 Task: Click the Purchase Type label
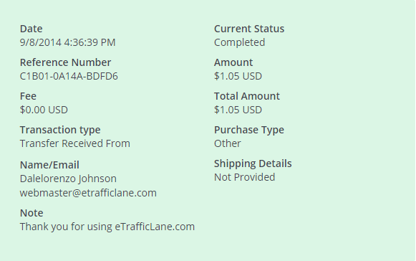(249, 130)
